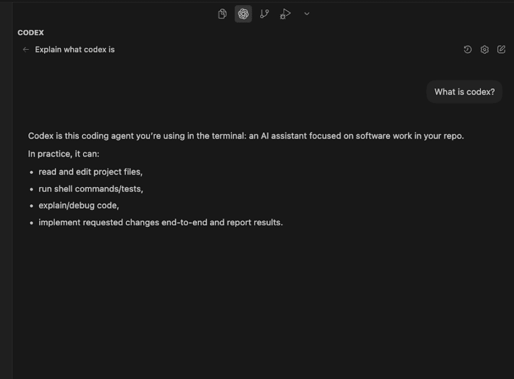Click the 'read and edit project files' bullet
The height and width of the screenshot is (379, 514).
(90, 172)
